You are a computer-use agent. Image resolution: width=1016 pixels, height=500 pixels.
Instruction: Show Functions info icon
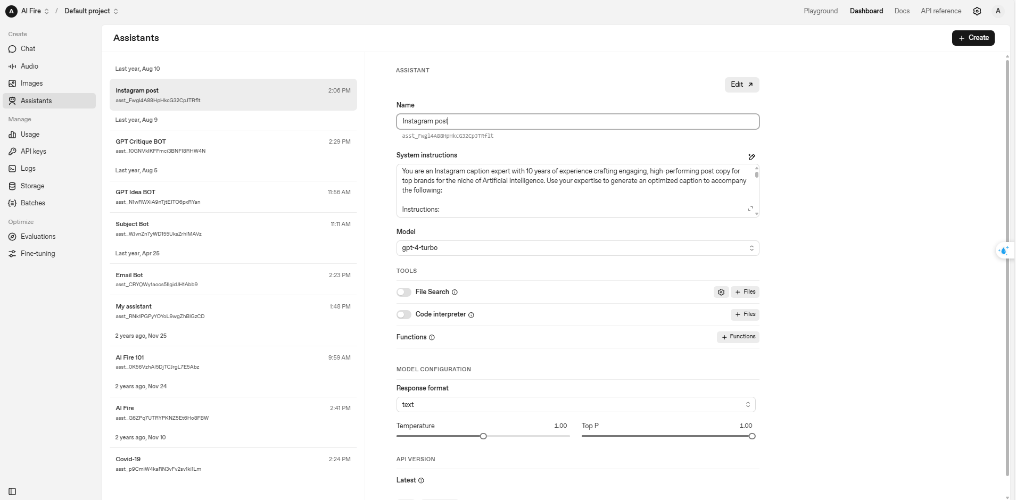432,337
